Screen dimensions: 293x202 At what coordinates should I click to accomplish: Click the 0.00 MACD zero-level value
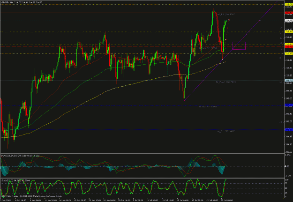coord(288,166)
